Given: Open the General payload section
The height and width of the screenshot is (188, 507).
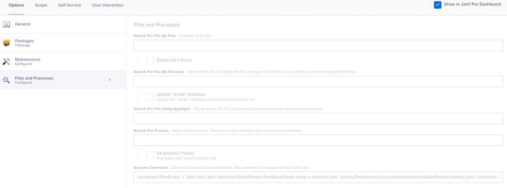Looking at the screenshot, I should tap(63, 24).
